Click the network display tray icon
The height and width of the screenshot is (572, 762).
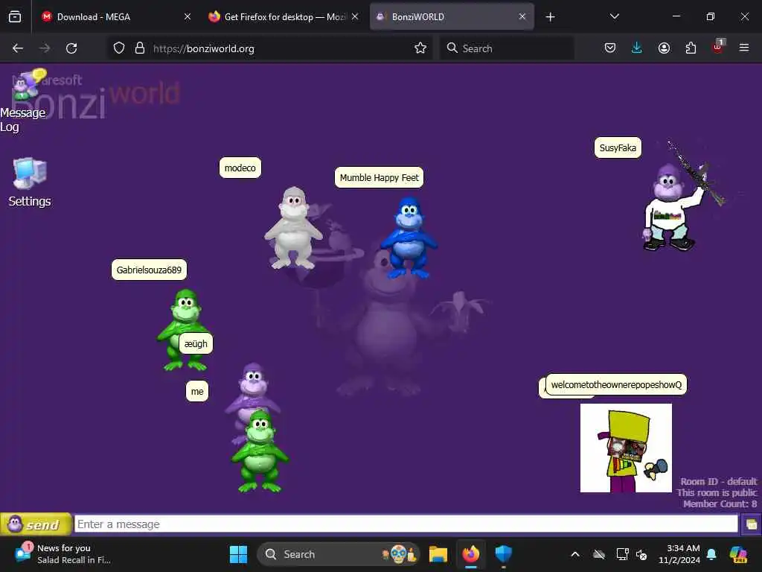[622, 554]
